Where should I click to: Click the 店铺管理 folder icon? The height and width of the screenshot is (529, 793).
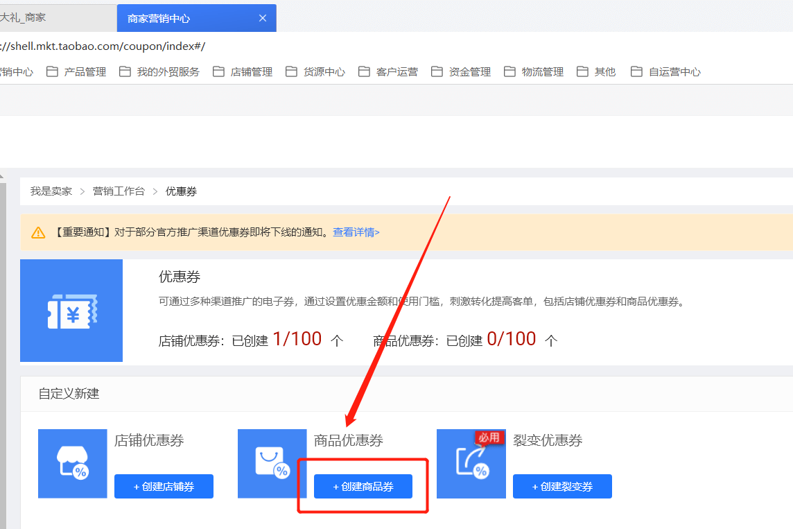[218, 72]
